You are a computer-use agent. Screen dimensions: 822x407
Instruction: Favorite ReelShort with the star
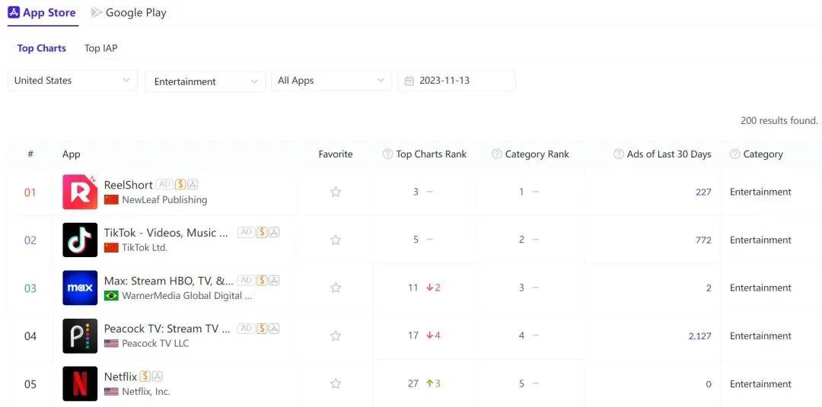[336, 192]
